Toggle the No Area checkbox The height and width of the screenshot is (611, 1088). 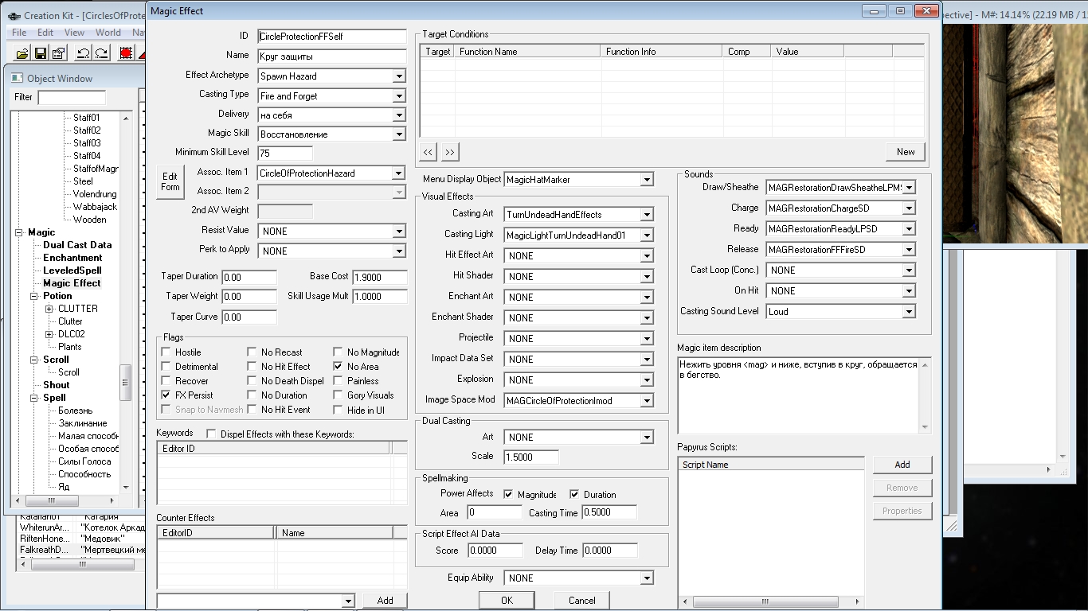[339, 367]
